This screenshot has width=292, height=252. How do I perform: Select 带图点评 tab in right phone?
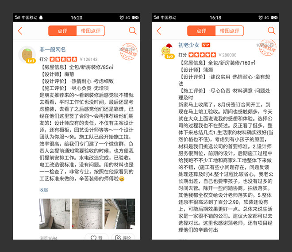coord(230,31)
